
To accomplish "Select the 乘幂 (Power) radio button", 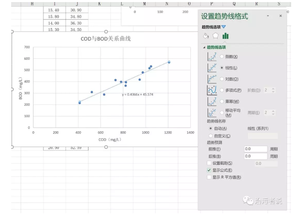I will tap(222, 101).
